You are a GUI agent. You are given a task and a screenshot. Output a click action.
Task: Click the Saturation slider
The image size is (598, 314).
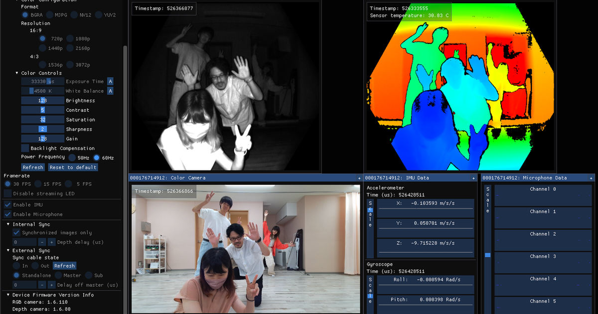(x=42, y=120)
